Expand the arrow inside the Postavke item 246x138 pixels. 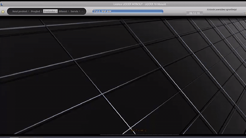(57, 11)
